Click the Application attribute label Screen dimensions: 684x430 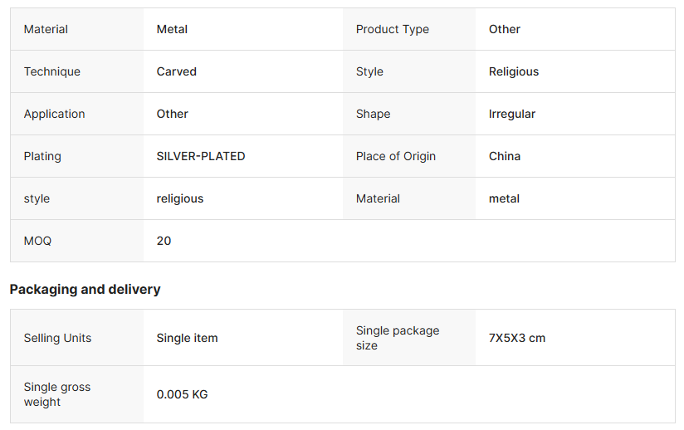click(x=55, y=114)
